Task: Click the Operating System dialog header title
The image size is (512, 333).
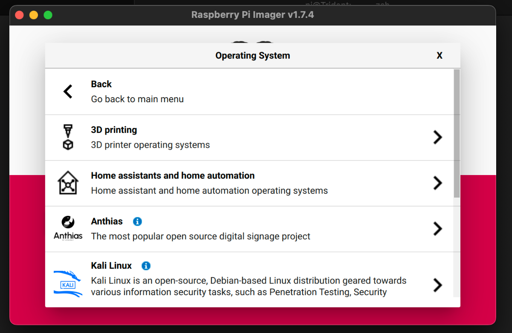Action: coord(253,55)
